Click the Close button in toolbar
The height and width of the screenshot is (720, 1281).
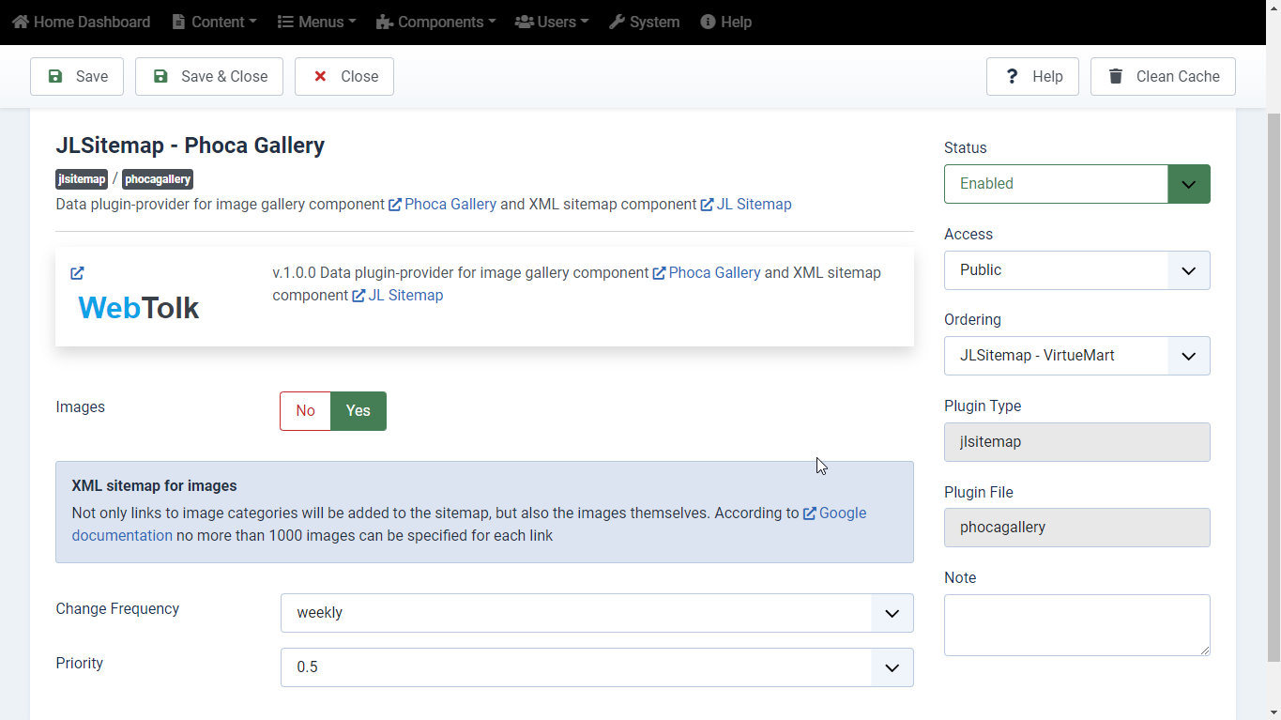[344, 77]
